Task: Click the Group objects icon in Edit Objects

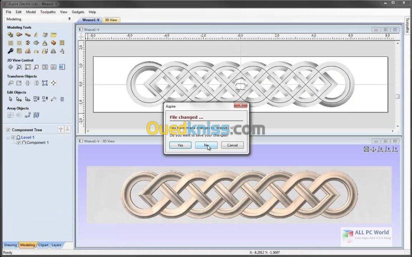Action: tap(36, 99)
